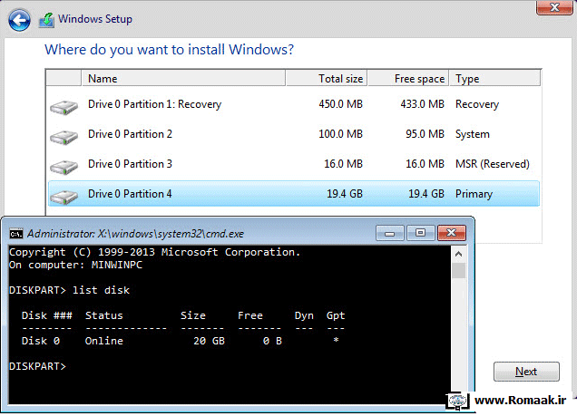Click the MSR (Reserved) type cell

tap(493, 164)
